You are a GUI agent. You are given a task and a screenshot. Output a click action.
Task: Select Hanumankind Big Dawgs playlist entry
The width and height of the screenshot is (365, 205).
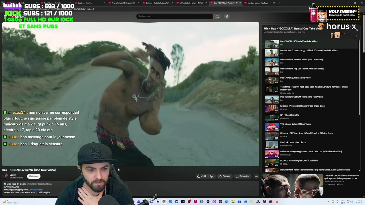coord(310,170)
